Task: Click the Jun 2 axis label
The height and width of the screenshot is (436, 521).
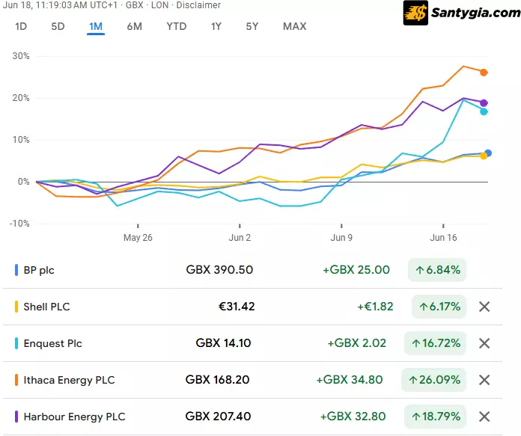Action: 240,237
